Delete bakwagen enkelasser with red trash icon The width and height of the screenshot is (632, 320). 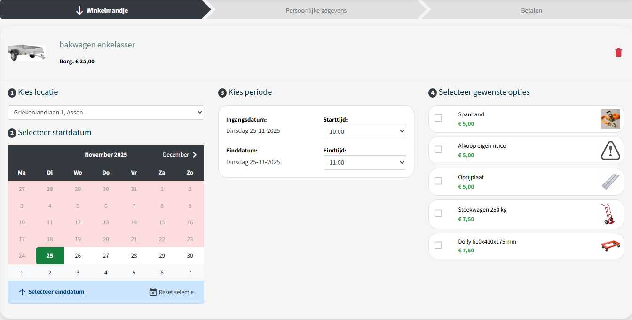(x=618, y=53)
